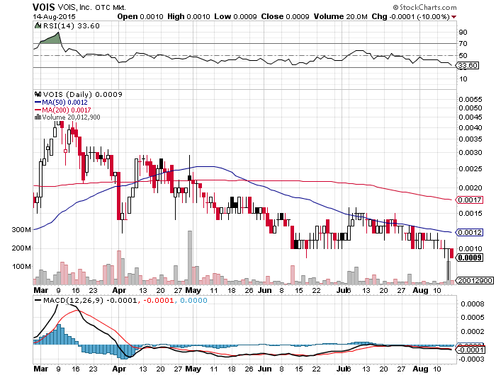Image resolution: width=496 pixels, height=375 pixels.
Task: Click the Volume 20,012,900 legend text
Action: (71, 117)
